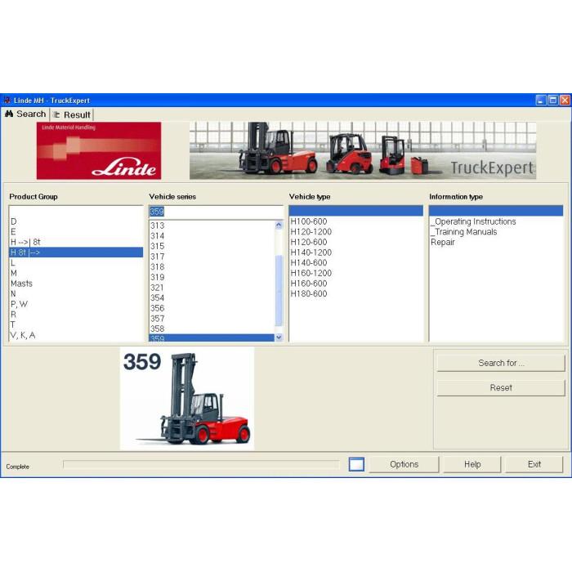The width and height of the screenshot is (572, 572).
Task: Click the 359 forklift preview image
Action: pos(187,399)
